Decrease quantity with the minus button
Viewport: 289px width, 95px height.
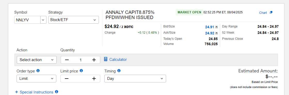coord(67,60)
